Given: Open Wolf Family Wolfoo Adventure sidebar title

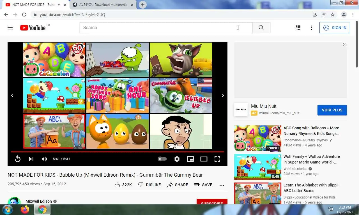Looking at the screenshot, I should tap(312, 159).
